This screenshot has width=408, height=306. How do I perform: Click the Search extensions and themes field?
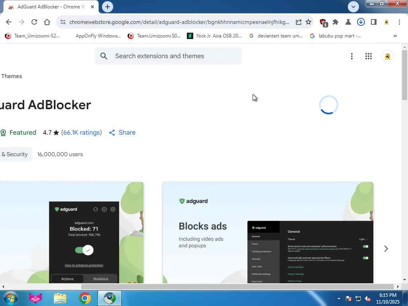[168, 56]
